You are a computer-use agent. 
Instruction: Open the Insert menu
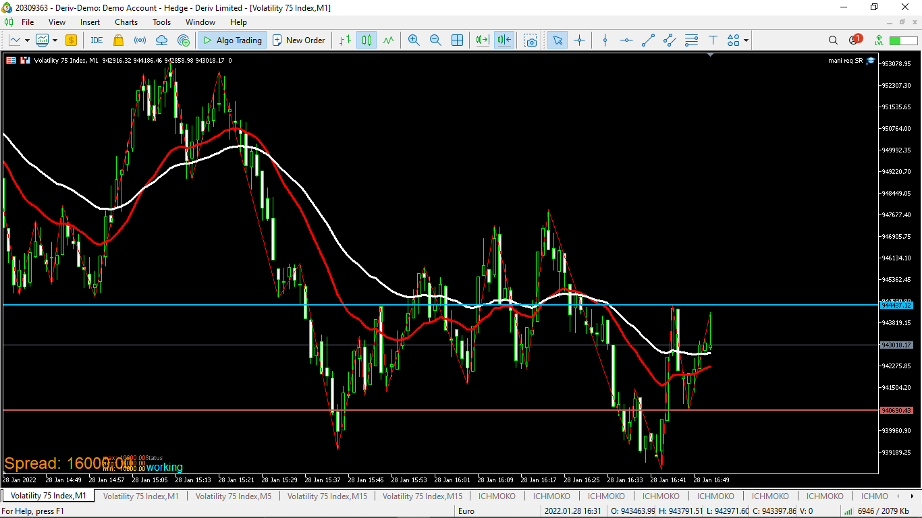click(x=90, y=22)
